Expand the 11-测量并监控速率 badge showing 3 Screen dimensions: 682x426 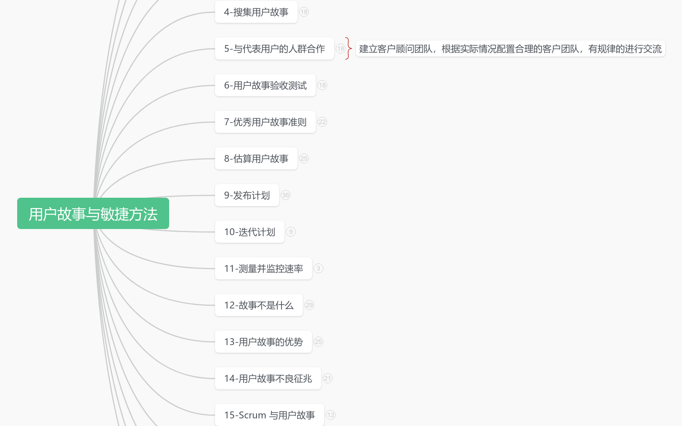pyautogui.click(x=318, y=269)
